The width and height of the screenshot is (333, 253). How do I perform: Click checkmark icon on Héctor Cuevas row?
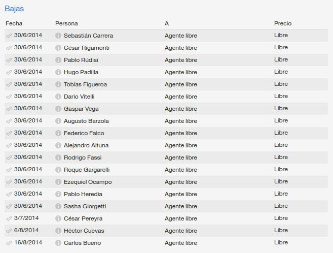tap(9, 231)
